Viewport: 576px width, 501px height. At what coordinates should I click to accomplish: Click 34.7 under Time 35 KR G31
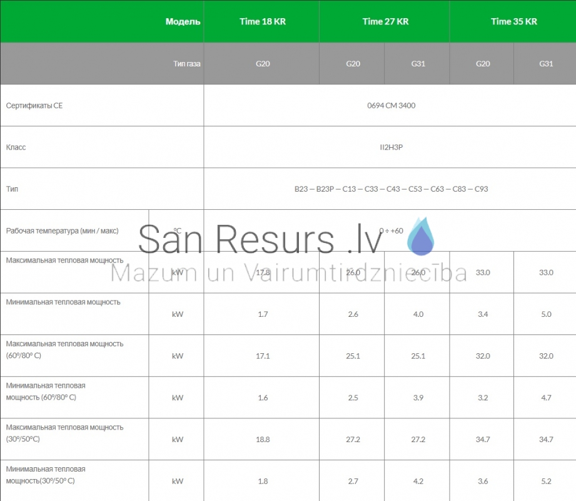coord(546,439)
